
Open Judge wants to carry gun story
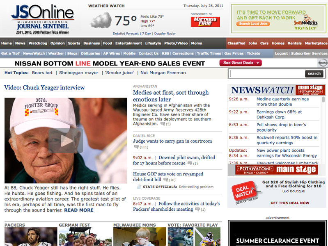point(172,141)
